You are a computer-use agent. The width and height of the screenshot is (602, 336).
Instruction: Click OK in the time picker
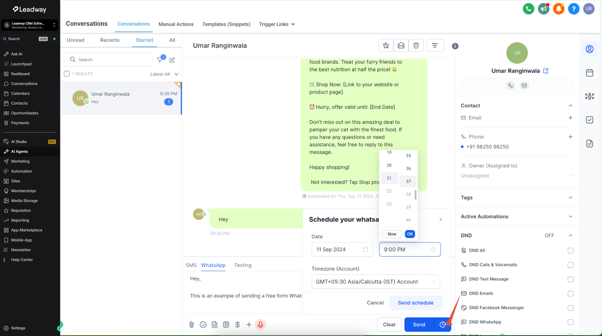(410, 234)
